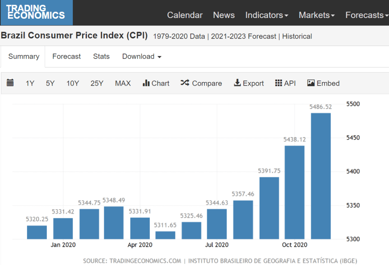Screen dimensions: 389x265
Task: Show the MAX time range
Action: (x=123, y=83)
